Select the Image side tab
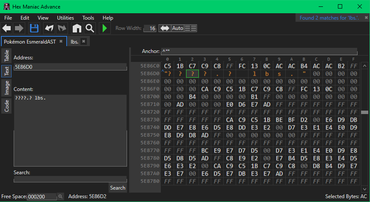 point(7,88)
